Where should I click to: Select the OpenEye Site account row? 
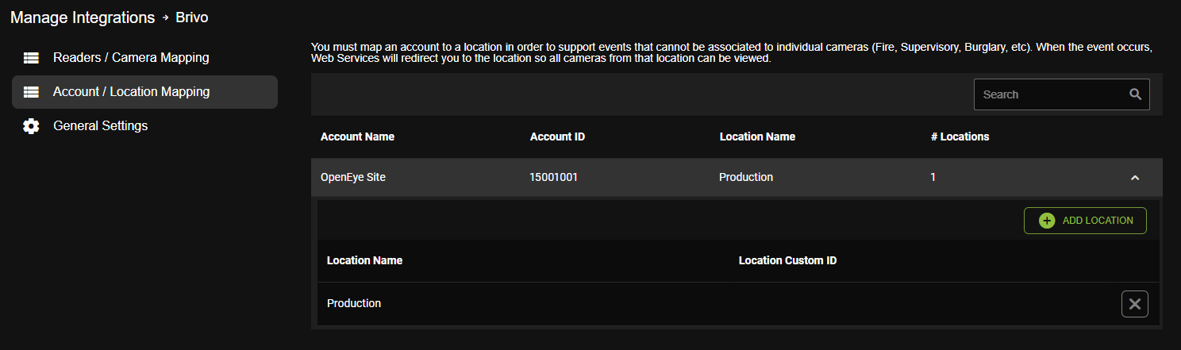coord(737,178)
